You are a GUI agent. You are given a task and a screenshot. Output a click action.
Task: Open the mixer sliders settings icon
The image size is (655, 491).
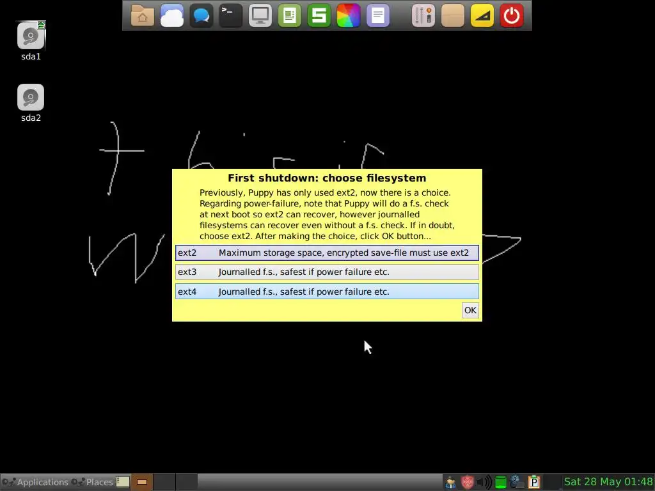(x=423, y=15)
